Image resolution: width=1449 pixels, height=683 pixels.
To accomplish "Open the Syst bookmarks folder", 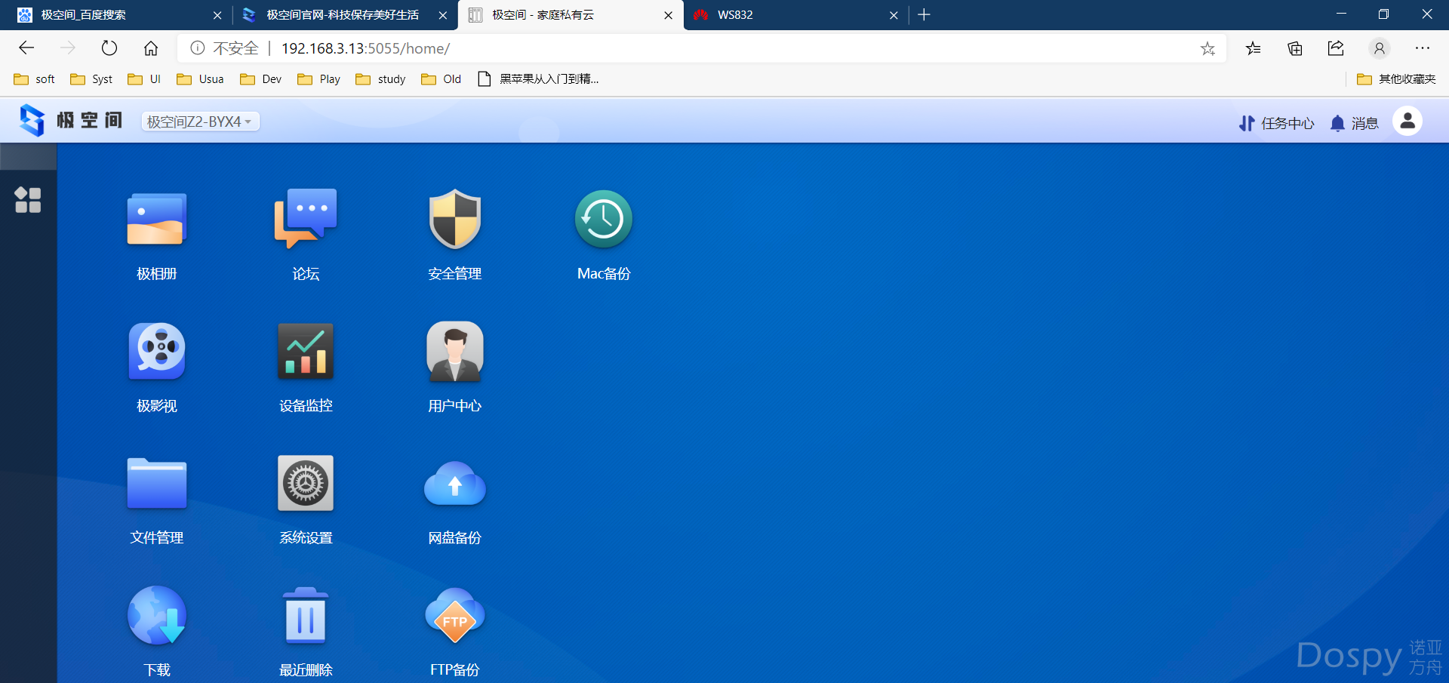I will click(91, 79).
